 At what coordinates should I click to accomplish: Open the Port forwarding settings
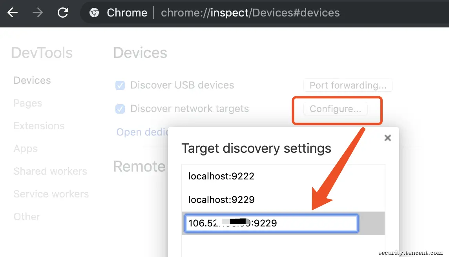pyautogui.click(x=348, y=85)
